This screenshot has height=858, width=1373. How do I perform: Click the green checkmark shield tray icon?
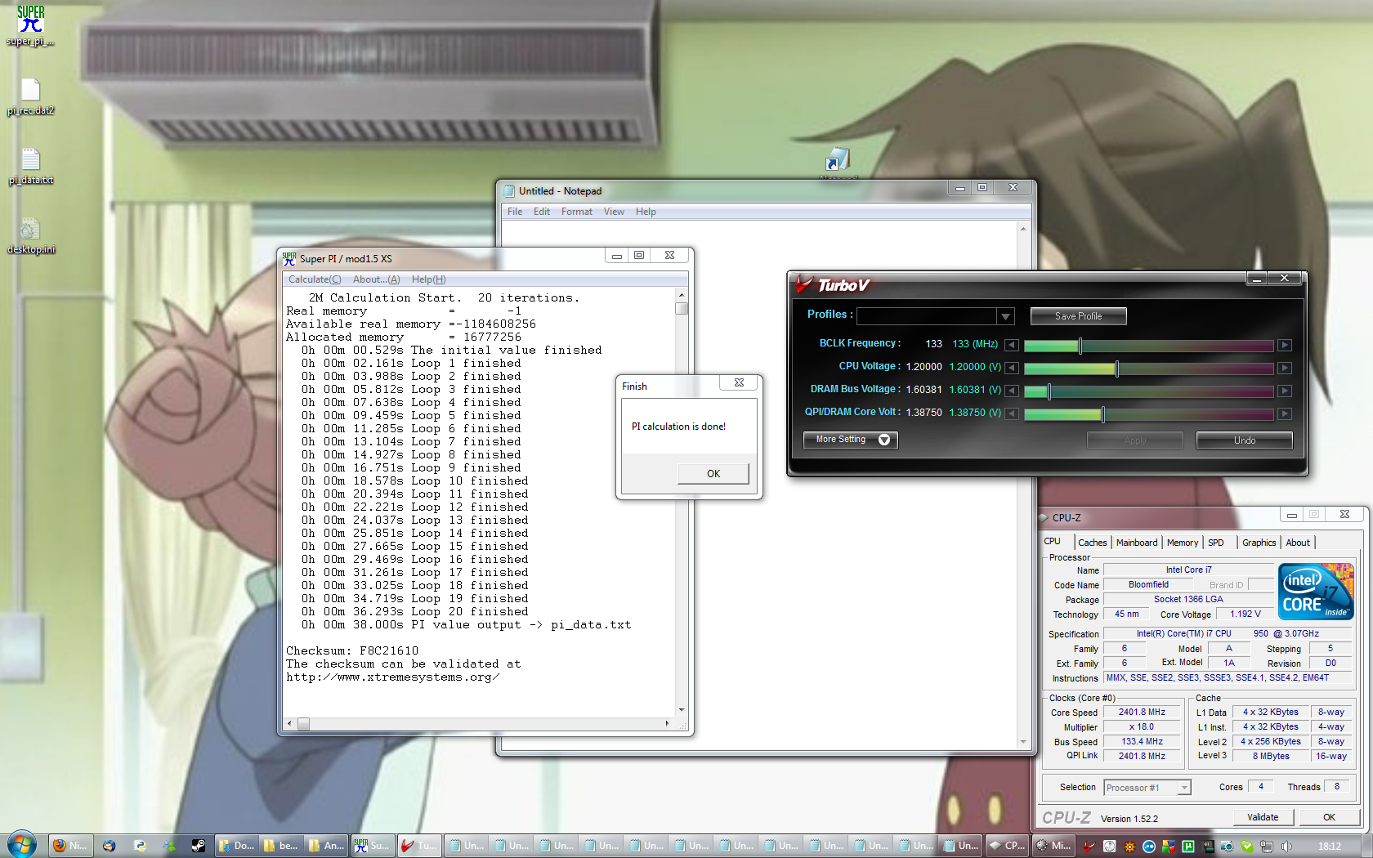pyautogui.click(x=1246, y=847)
